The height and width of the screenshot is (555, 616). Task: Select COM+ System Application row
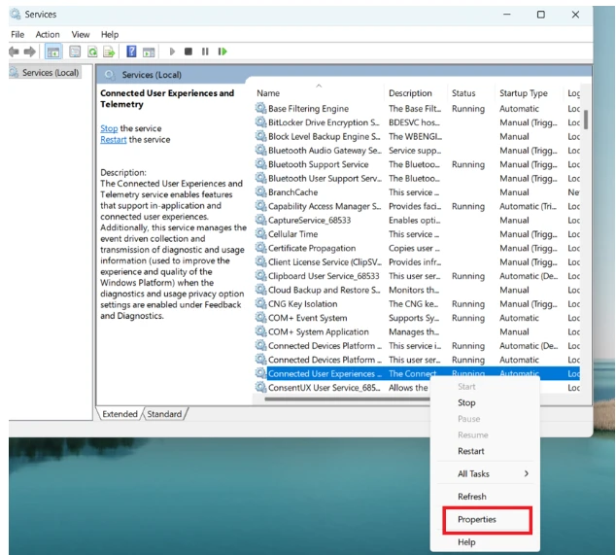tap(417, 331)
